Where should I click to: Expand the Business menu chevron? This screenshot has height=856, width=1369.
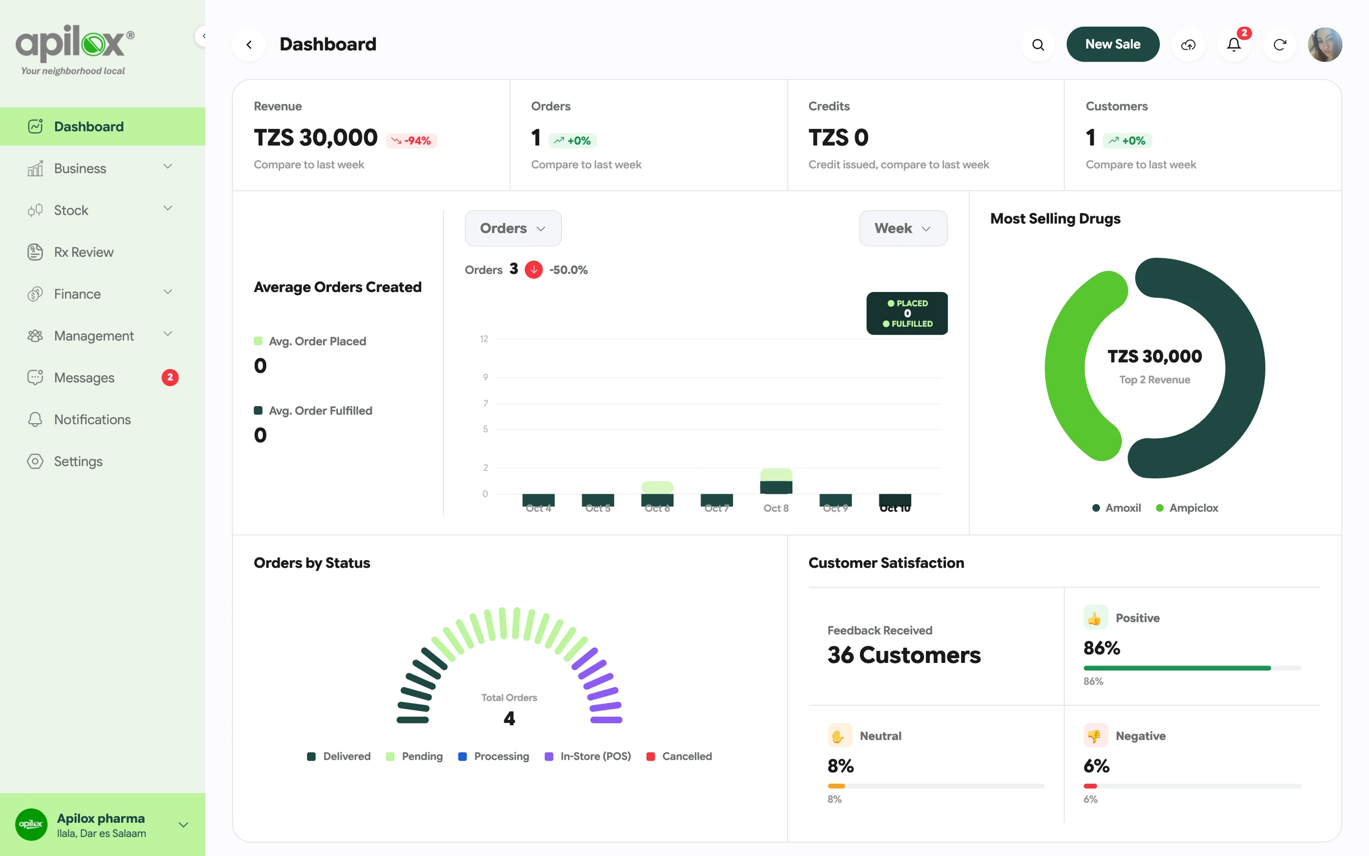point(168,166)
